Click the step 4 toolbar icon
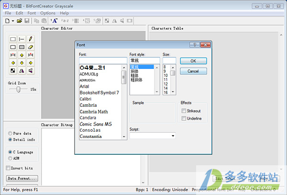 click(87, 21)
